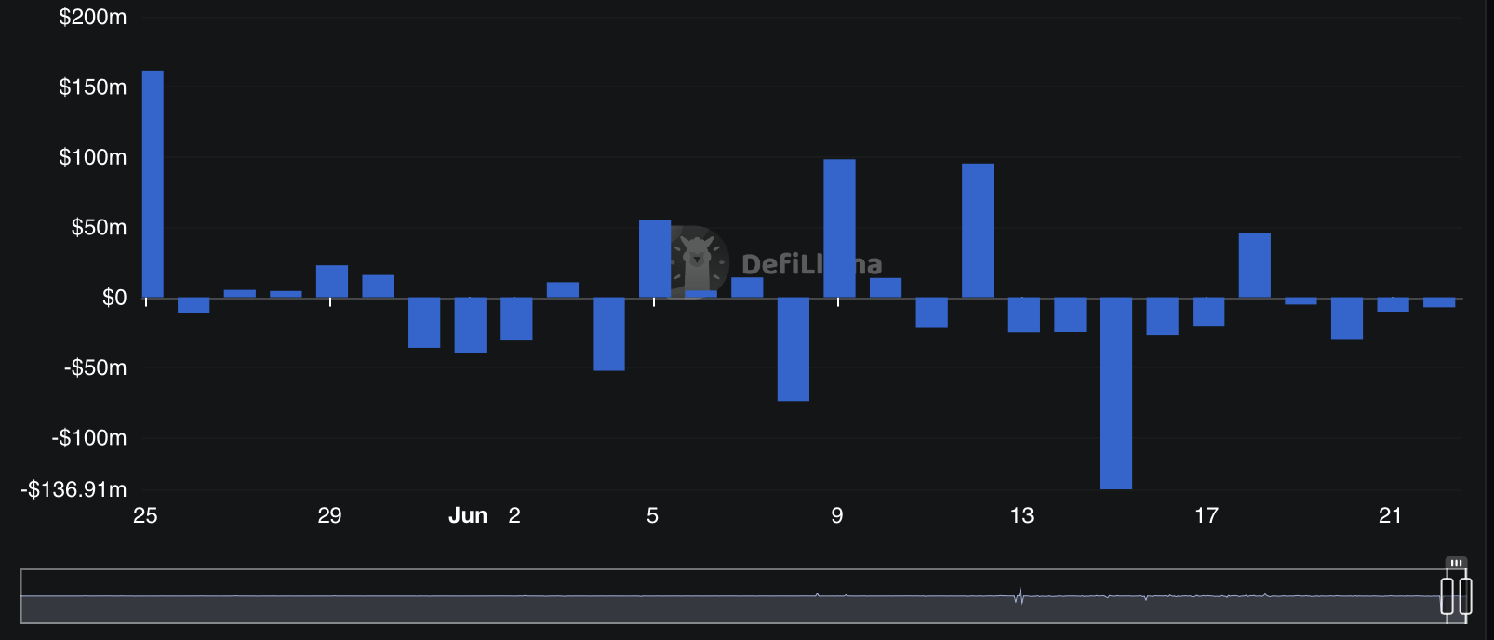Select the May 31 negative bar
The image size is (1494, 640).
[424, 323]
